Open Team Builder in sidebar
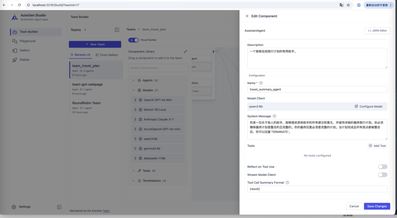This screenshot has width=397, height=218. pos(36,32)
